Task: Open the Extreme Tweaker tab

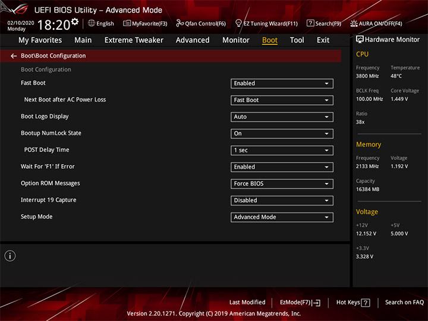Action: tap(134, 40)
